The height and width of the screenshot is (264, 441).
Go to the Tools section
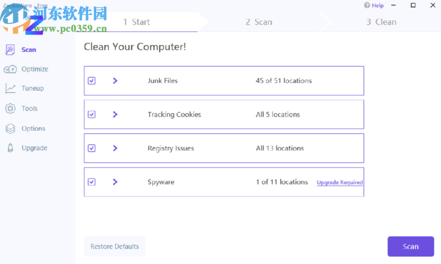tap(30, 108)
